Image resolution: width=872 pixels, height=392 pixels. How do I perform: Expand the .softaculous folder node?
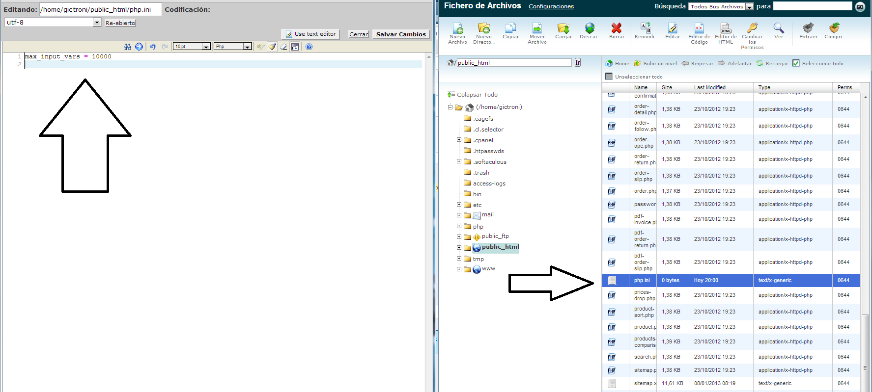pos(459,161)
